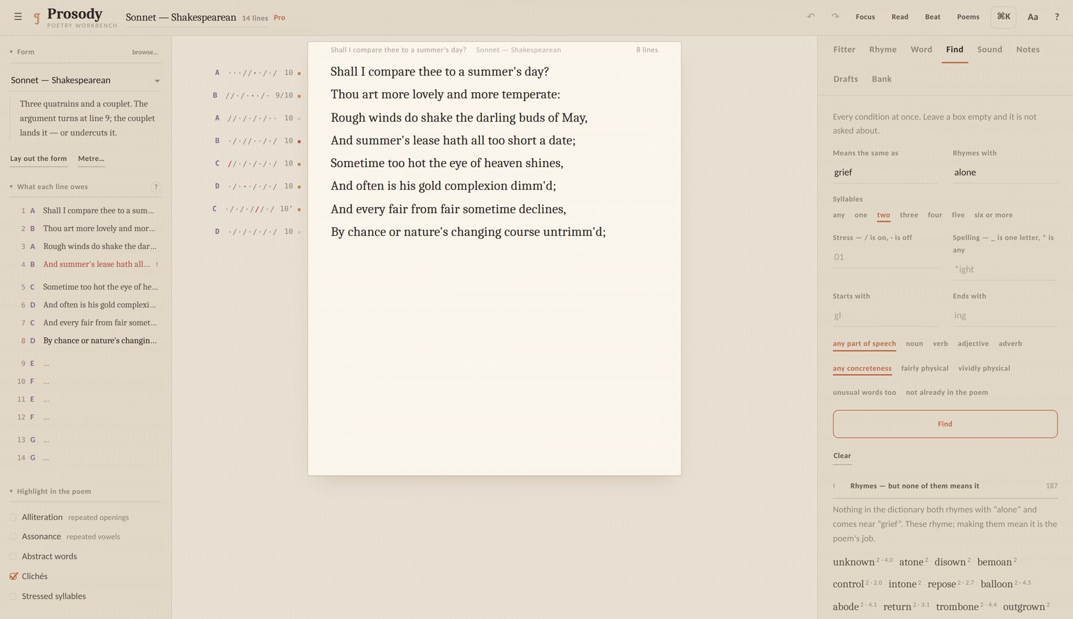Clear the search conditions
The image size is (1073, 619).
(x=842, y=456)
